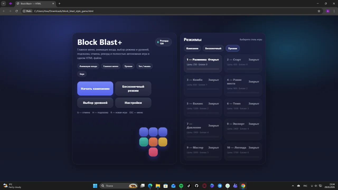Open Spotify from the taskbar
The width and height of the screenshot is (338, 190).
181,186
